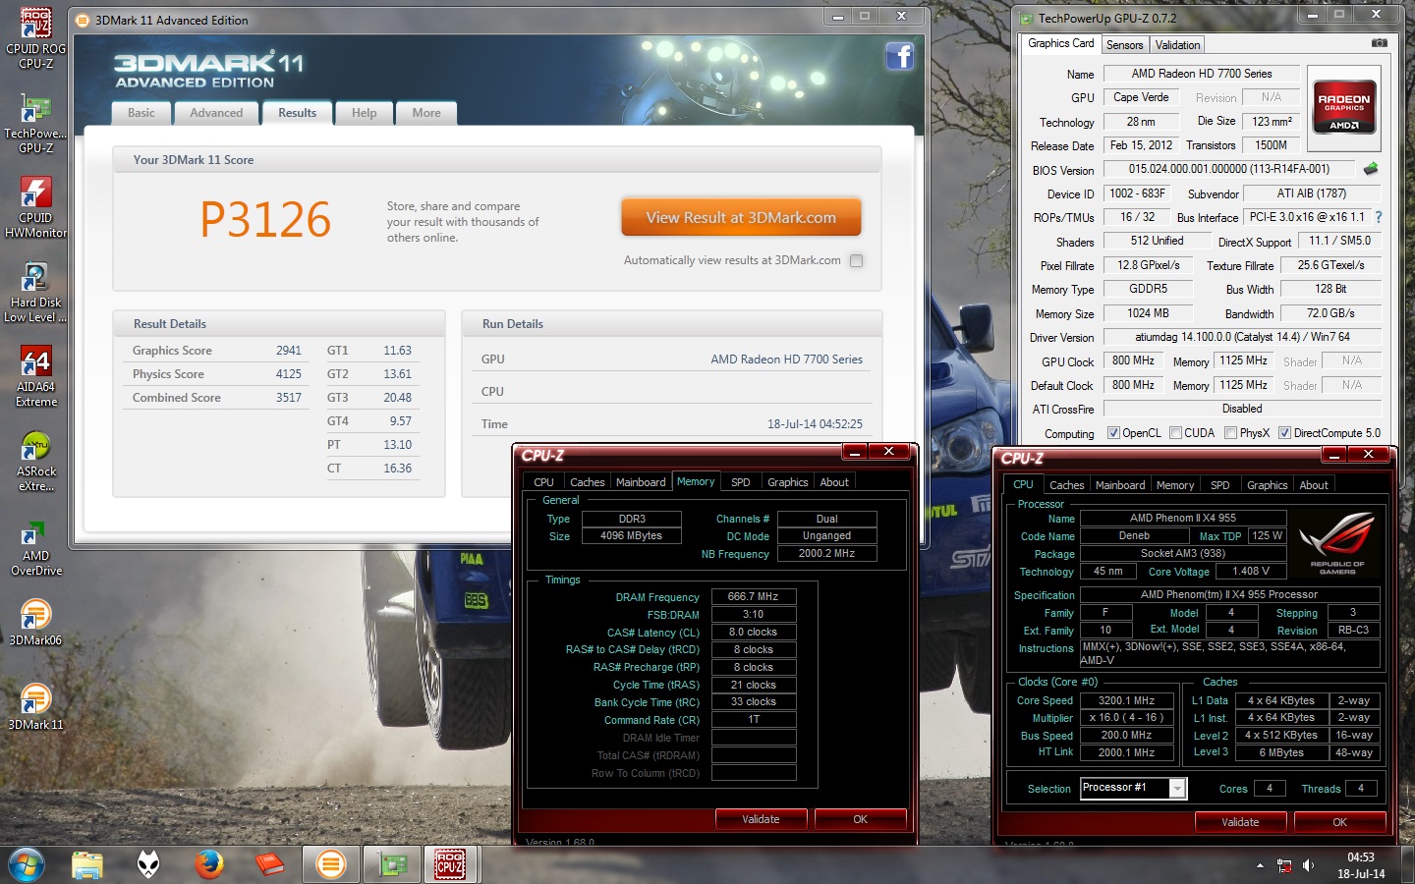Image resolution: width=1415 pixels, height=884 pixels.
Task: Click View Result at 3DMark.com button
Action: click(x=741, y=217)
